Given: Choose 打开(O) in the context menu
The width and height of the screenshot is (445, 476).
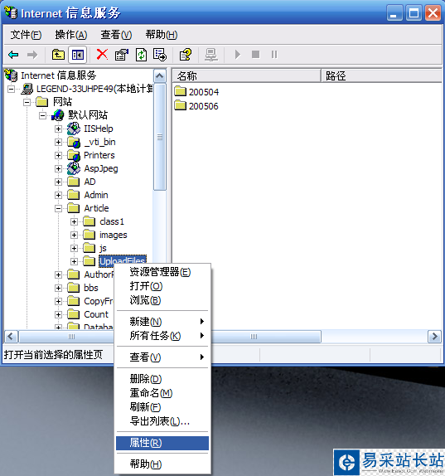Looking at the screenshot, I should (x=162, y=286).
